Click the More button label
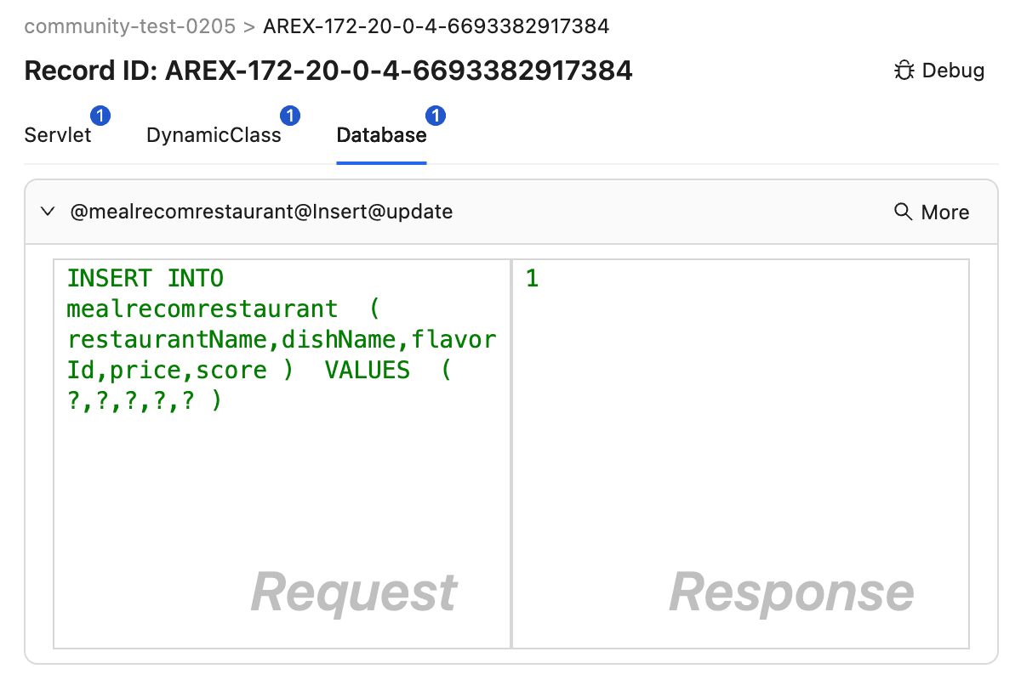This screenshot has width=1021, height=680. pos(944,212)
